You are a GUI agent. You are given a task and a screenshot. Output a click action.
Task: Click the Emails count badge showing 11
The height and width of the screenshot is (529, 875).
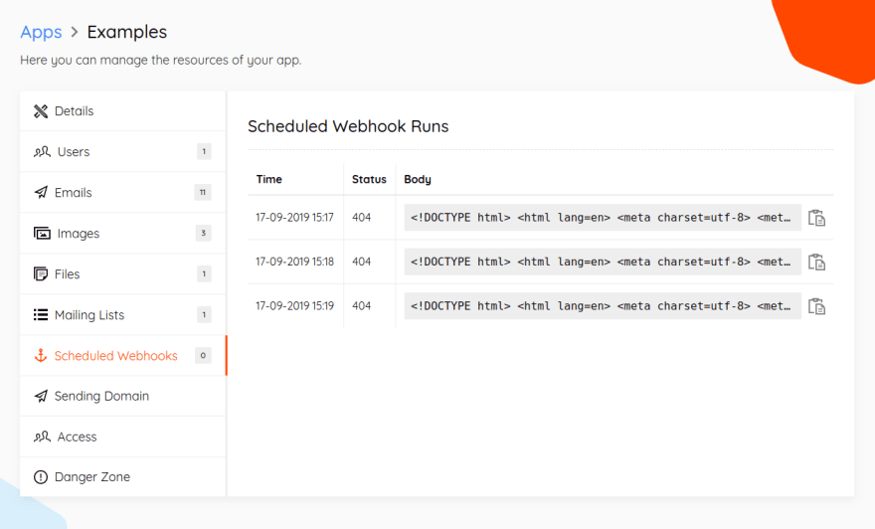coord(203,193)
